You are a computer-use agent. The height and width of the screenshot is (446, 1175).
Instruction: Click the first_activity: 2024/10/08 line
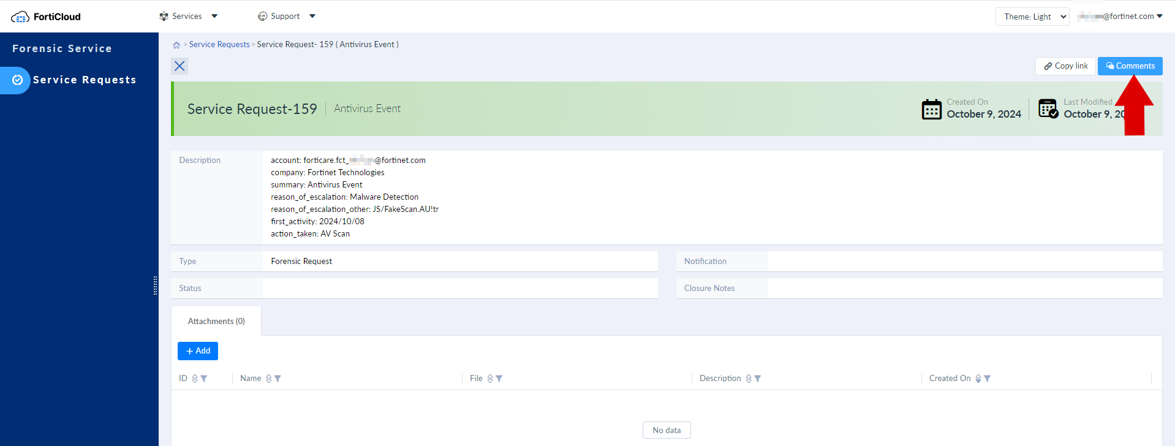coord(317,222)
